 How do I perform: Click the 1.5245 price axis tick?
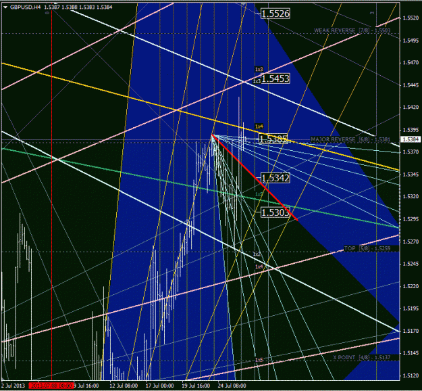(411, 264)
